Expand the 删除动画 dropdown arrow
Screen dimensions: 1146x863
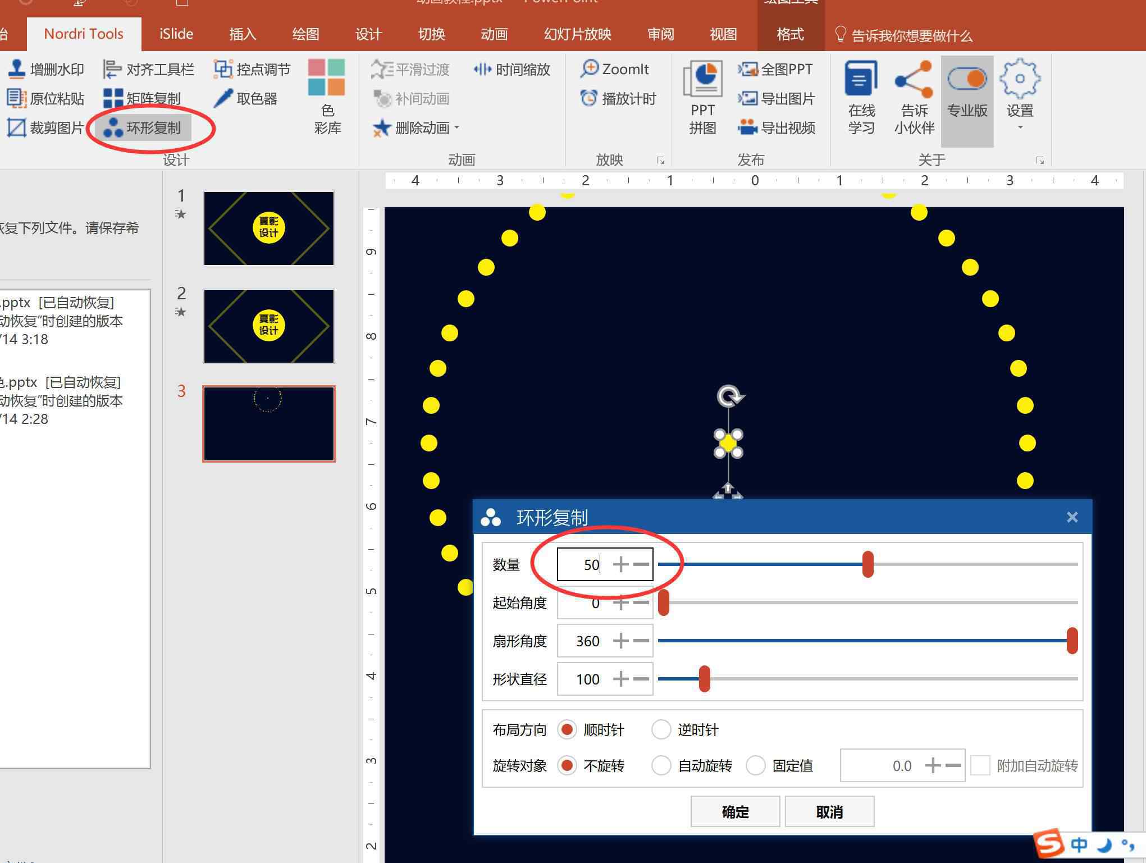coord(457,128)
